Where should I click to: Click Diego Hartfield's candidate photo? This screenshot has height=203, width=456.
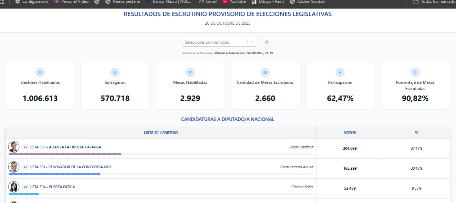point(14,147)
